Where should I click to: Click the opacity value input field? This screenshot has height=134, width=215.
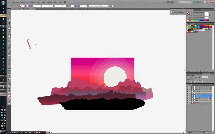pos(82,6)
